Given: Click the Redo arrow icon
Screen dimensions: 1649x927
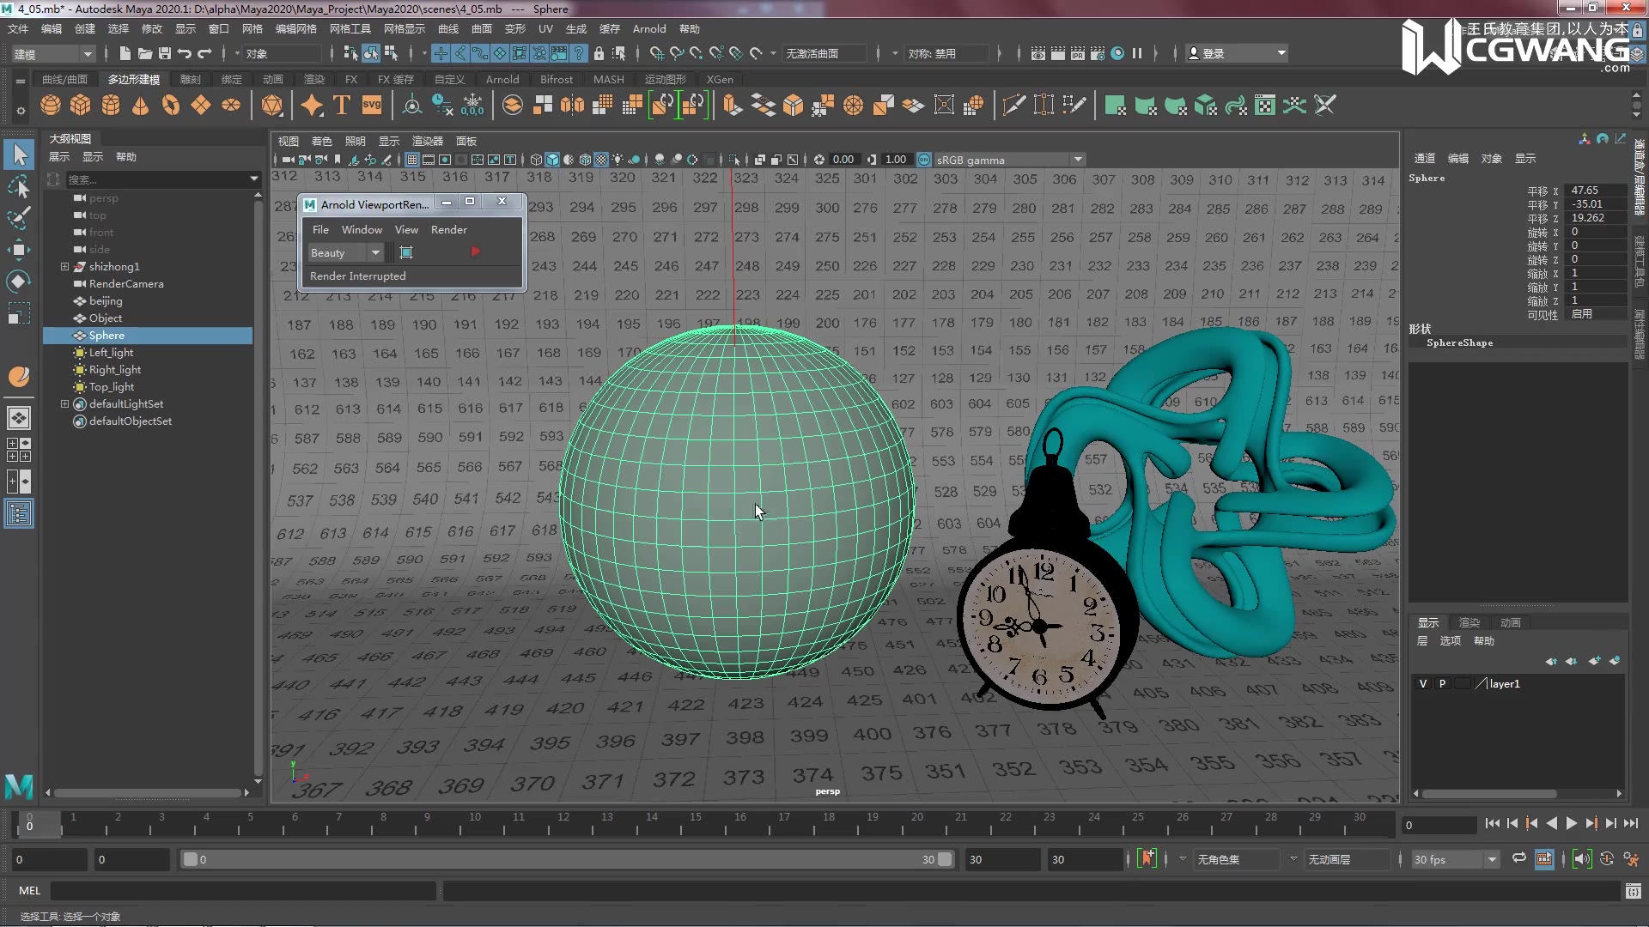Looking at the screenshot, I should coord(204,53).
